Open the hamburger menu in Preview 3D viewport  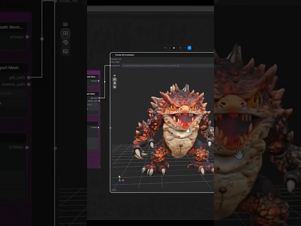point(115,75)
